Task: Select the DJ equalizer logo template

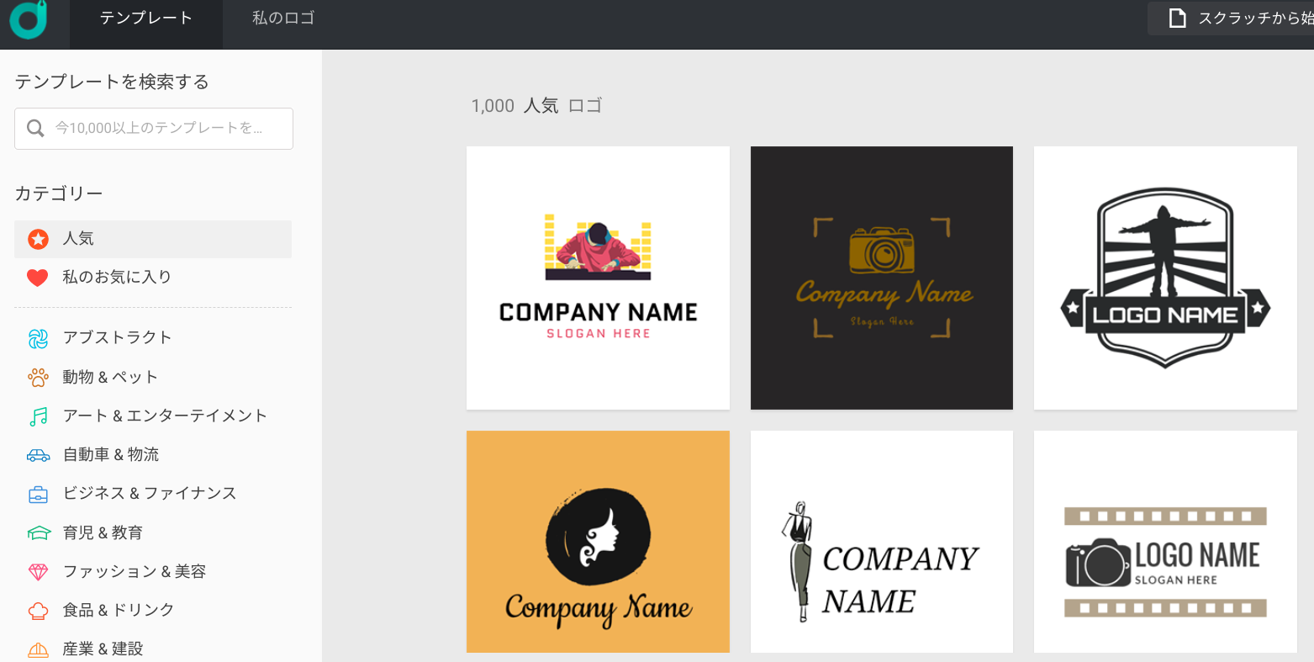Action: coord(598,278)
